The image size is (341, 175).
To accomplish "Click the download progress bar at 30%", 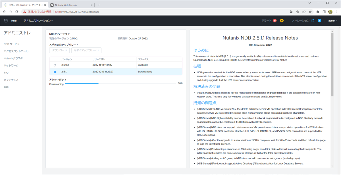I will (120, 83).
